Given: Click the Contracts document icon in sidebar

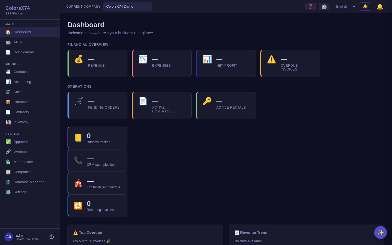Looking at the screenshot, I should pyautogui.click(x=8, y=112).
